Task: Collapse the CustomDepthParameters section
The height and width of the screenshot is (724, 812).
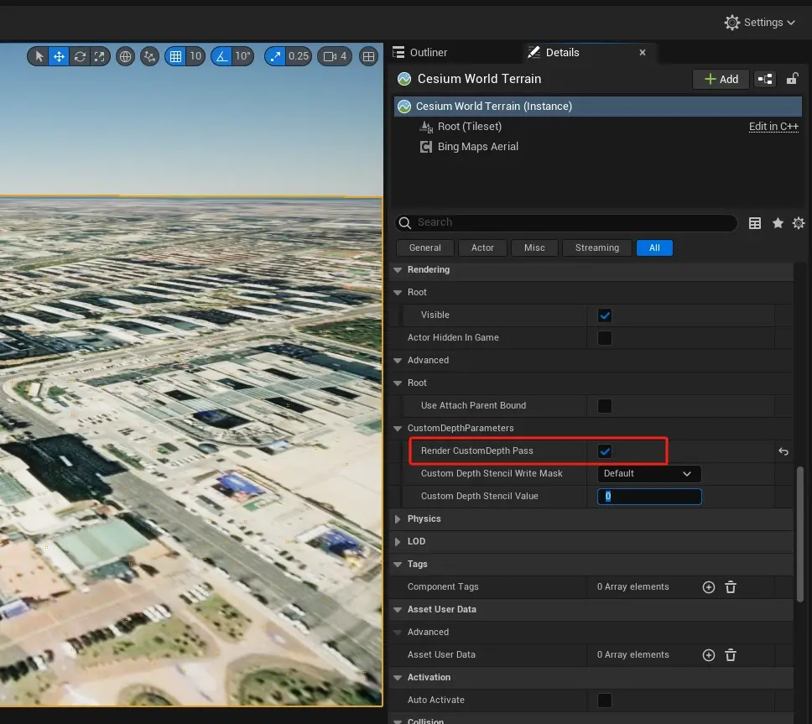Action: pos(398,429)
